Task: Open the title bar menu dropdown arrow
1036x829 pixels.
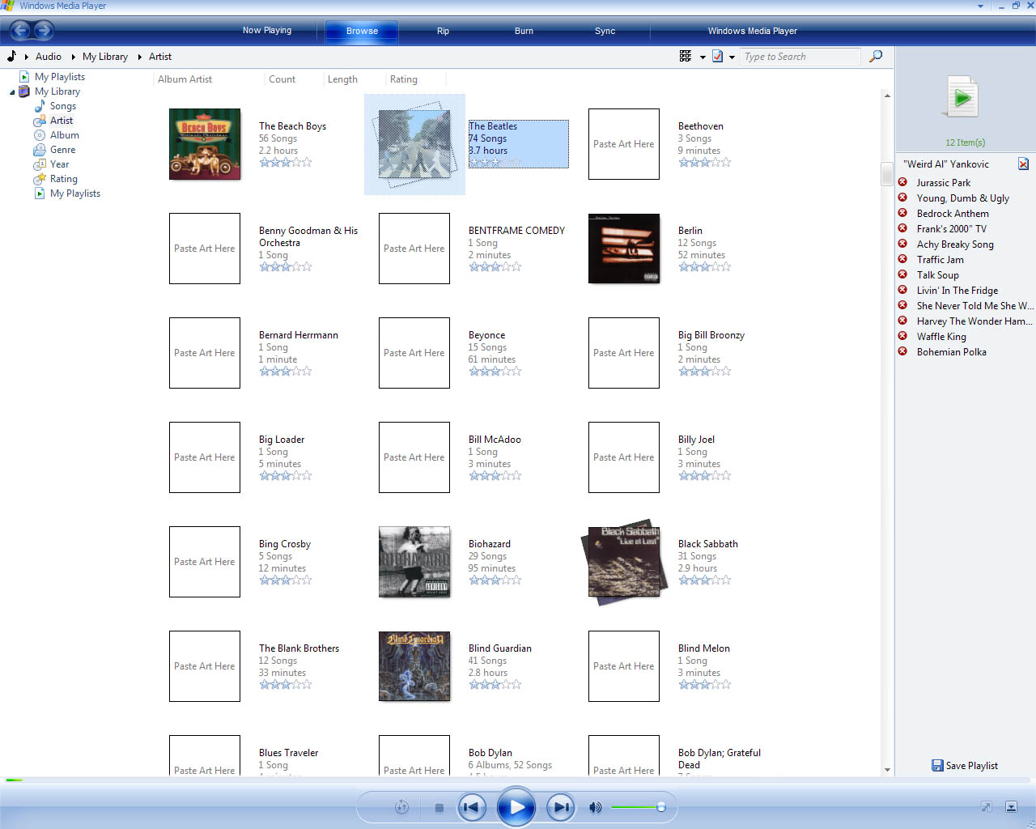Action: click(x=980, y=6)
